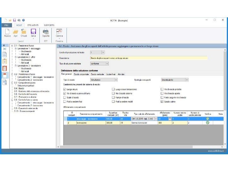The width and height of the screenshot is (228, 171).
Task: Open a file with the Apri icon
Action: coord(15,32)
